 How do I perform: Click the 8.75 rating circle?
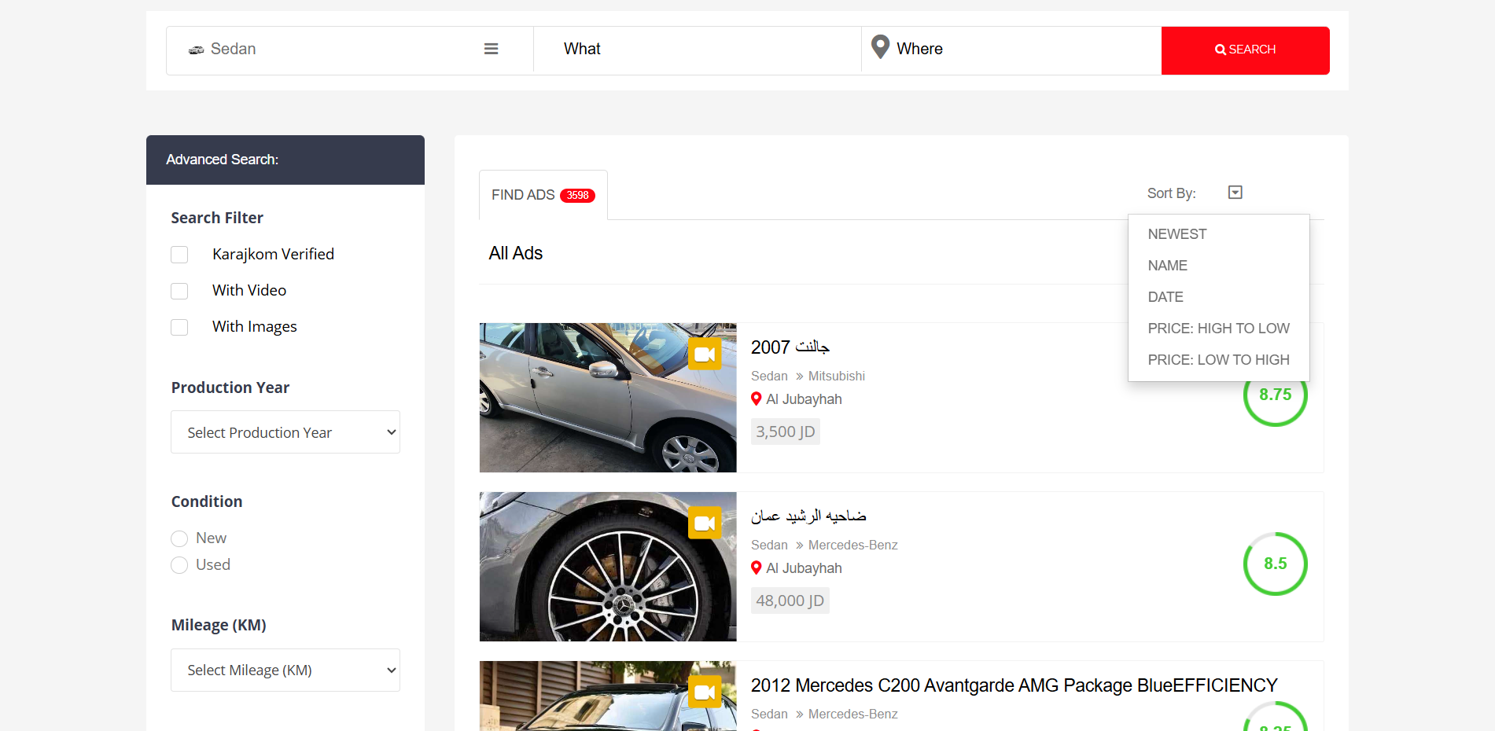[x=1275, y=395]
